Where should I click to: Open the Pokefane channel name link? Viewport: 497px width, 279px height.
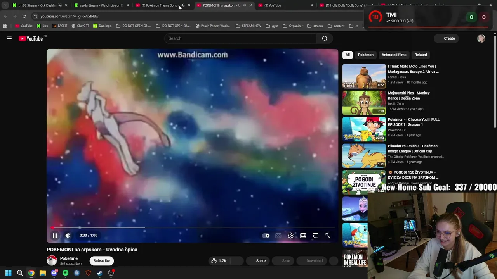[x=69, y=258]
